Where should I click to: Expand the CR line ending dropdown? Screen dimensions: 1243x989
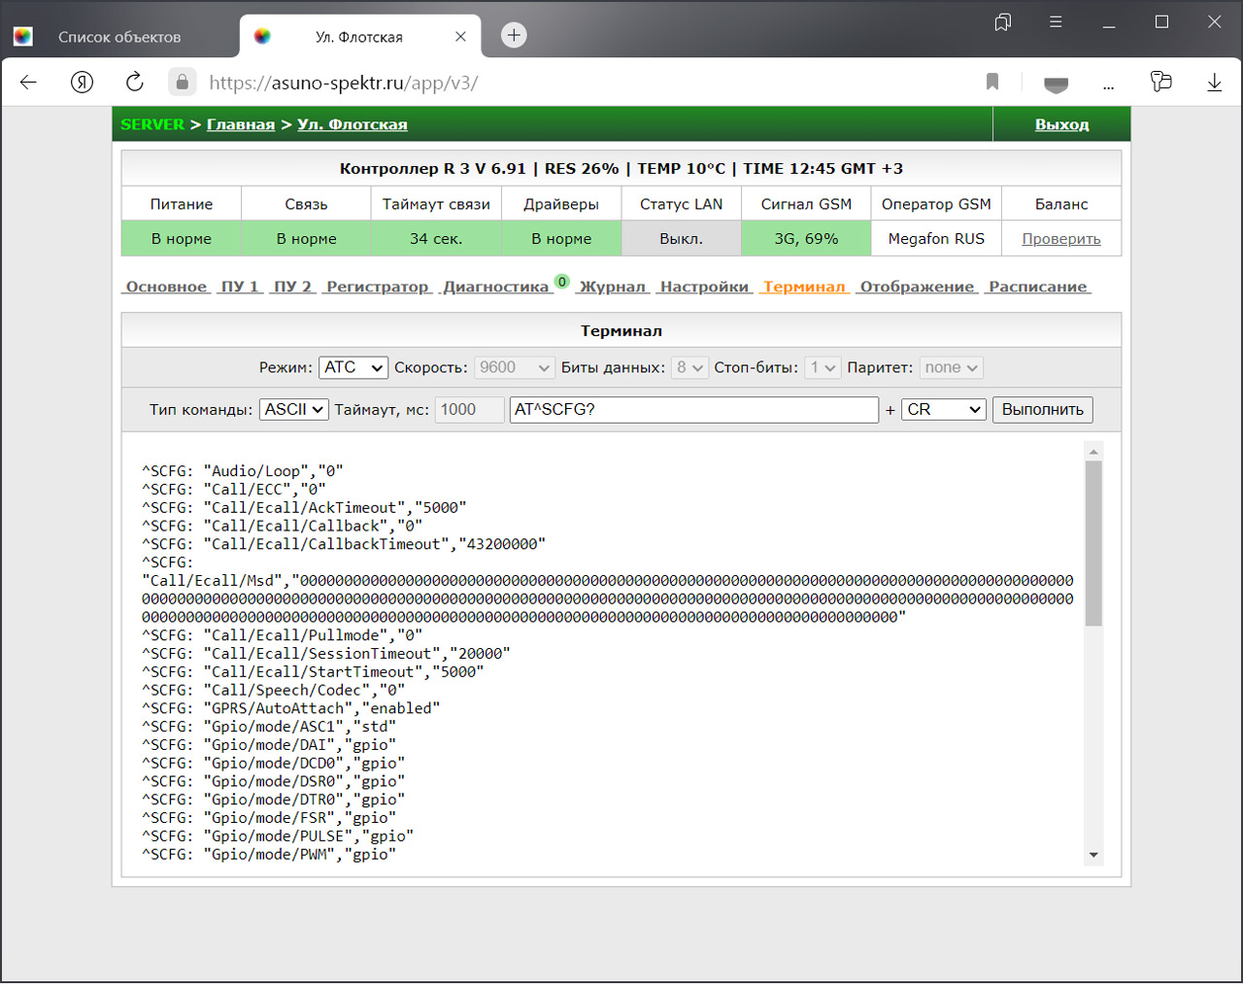tap(944, 410)
